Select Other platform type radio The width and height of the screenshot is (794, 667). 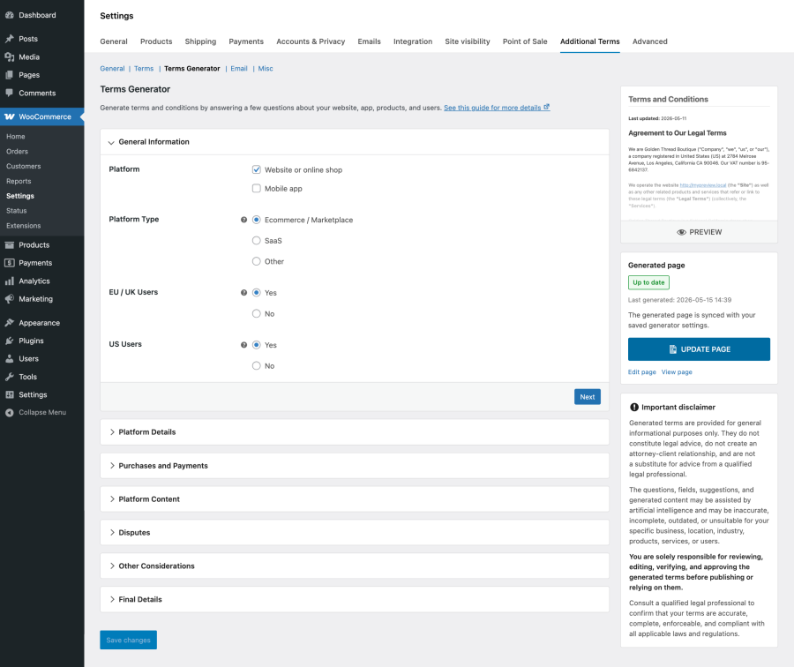(x=256, y=261)
